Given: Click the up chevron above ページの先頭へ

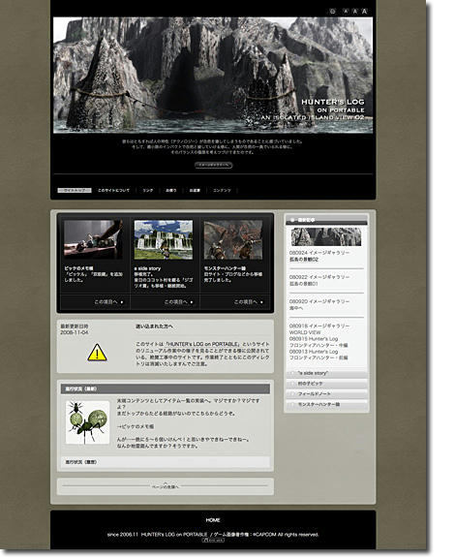Looking at the screenshot, I should click(166, 482).
